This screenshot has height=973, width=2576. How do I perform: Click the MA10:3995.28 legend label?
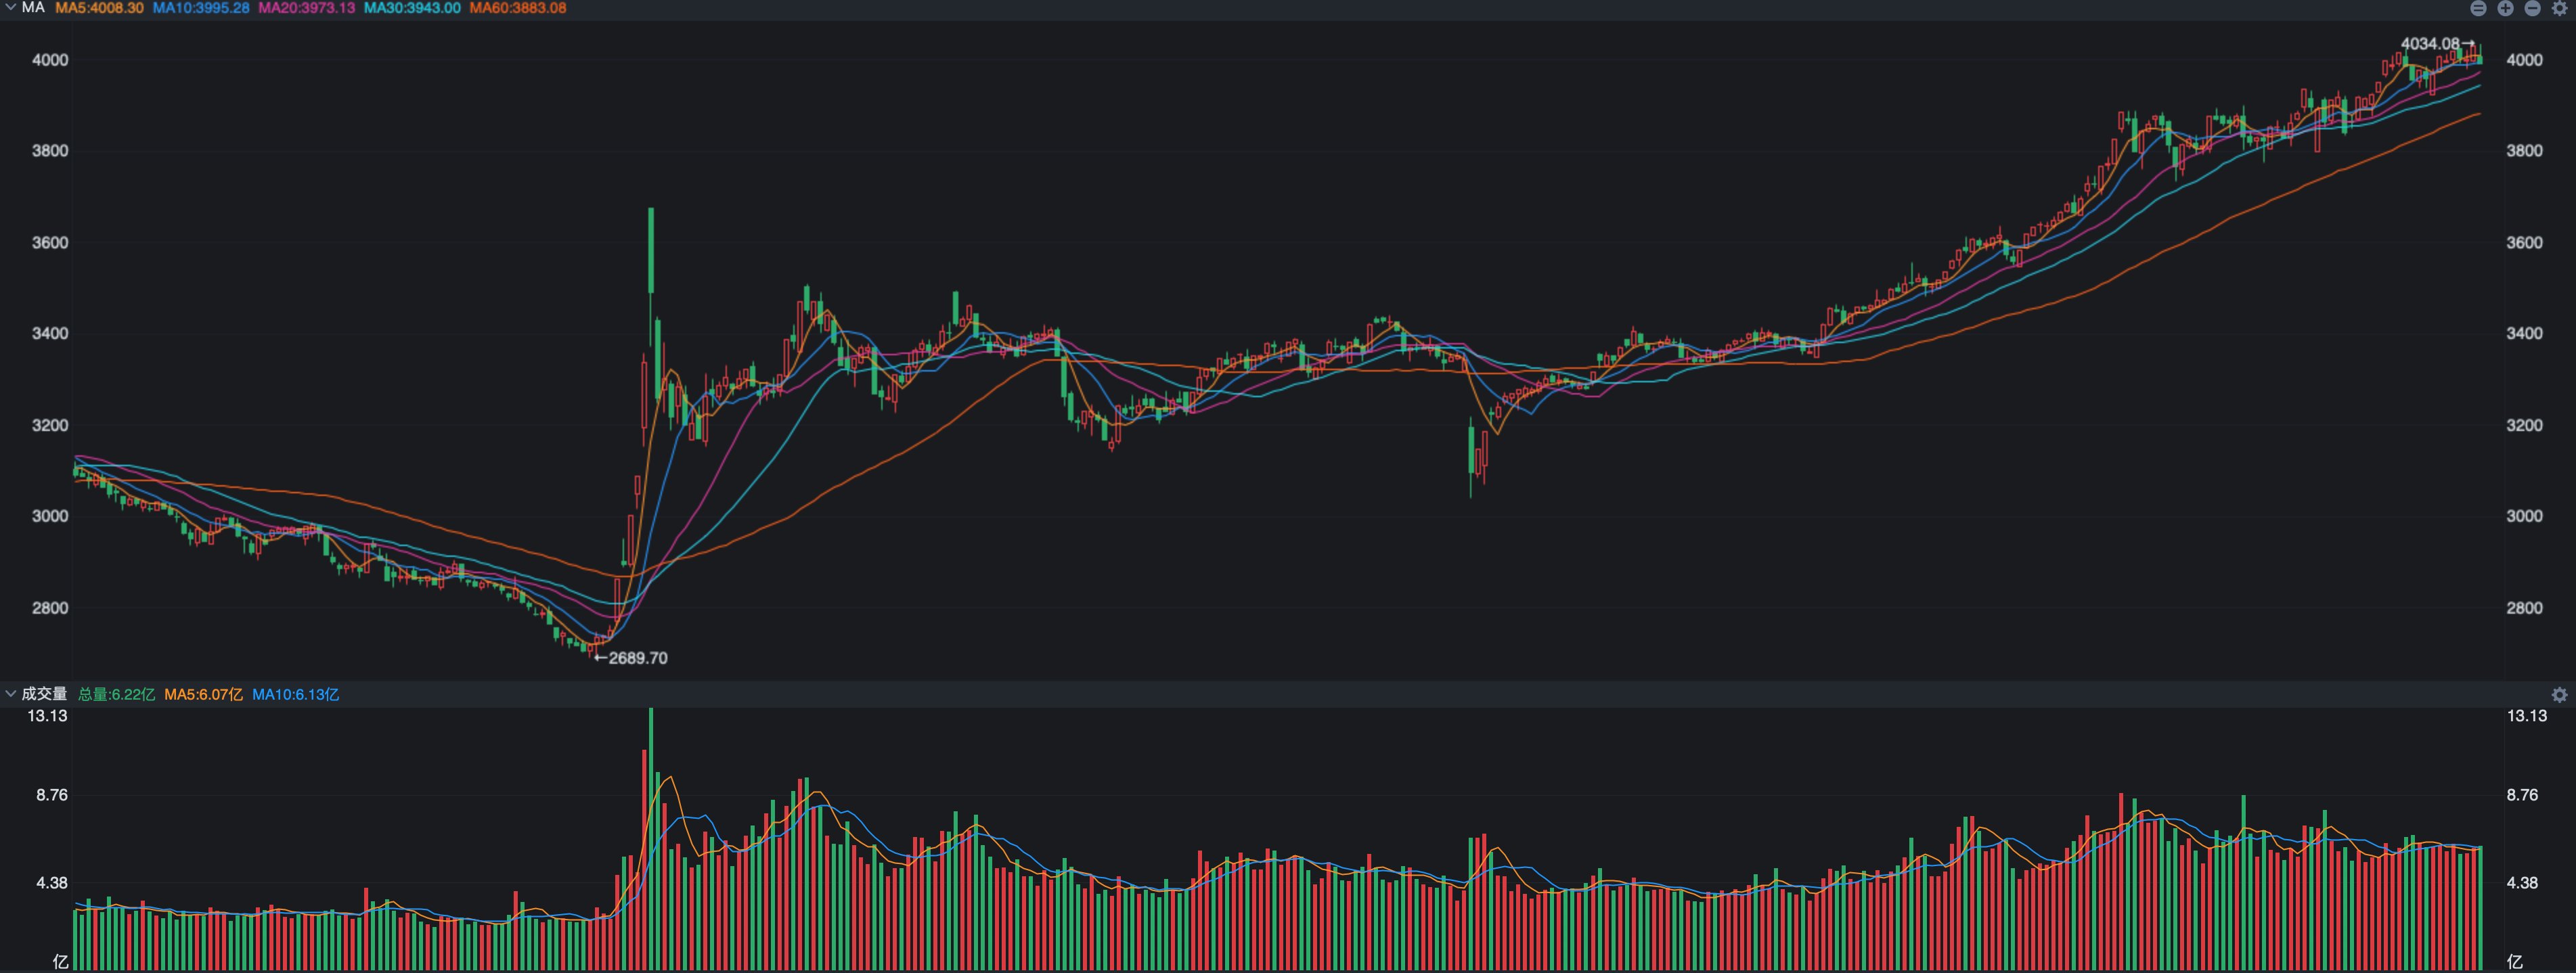click(x=201, y=8)
